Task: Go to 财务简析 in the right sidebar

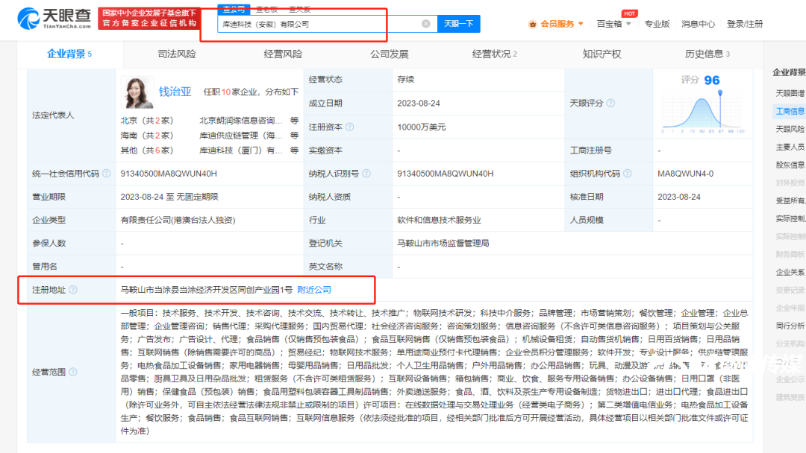Action: tap(790, 254)
